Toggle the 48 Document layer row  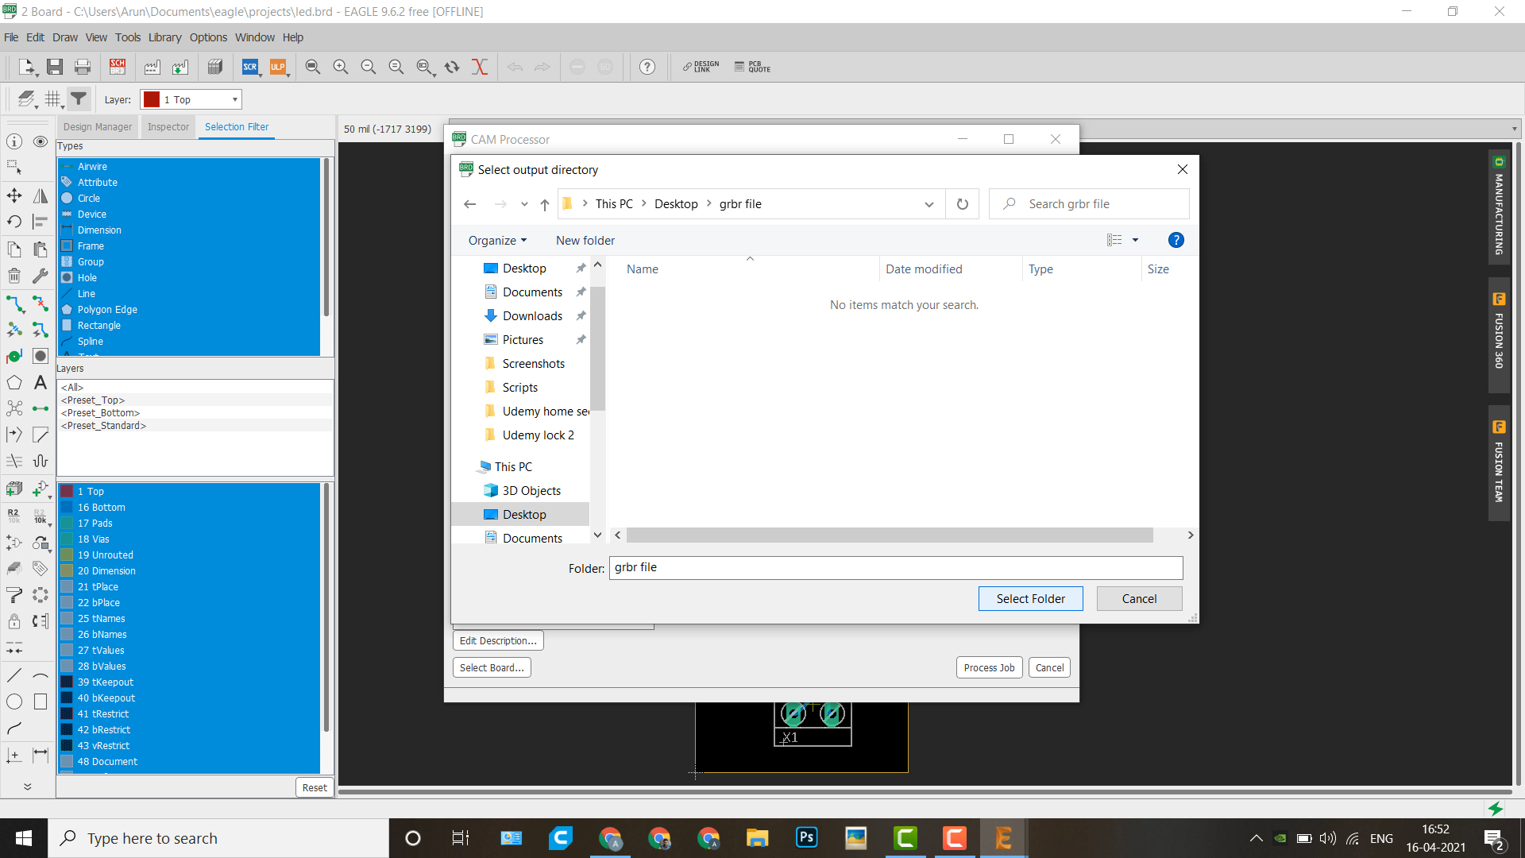click(189, 762)
